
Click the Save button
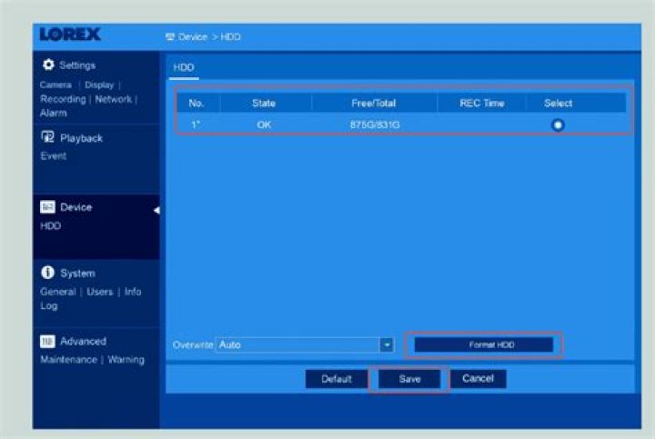(x=409, y=379)
